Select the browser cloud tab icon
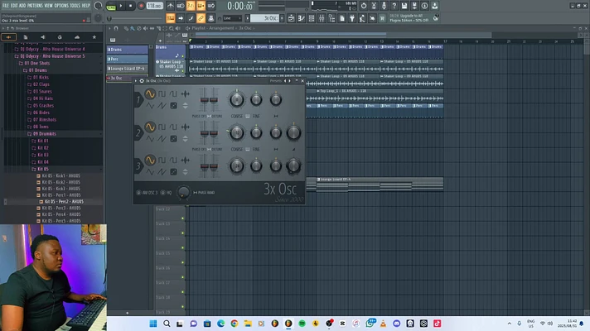The image size is (590, 331). click(77, 36)
